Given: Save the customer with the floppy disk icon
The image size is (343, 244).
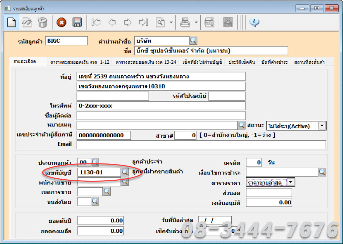Looking at the screenshot, I should point(77,22).
